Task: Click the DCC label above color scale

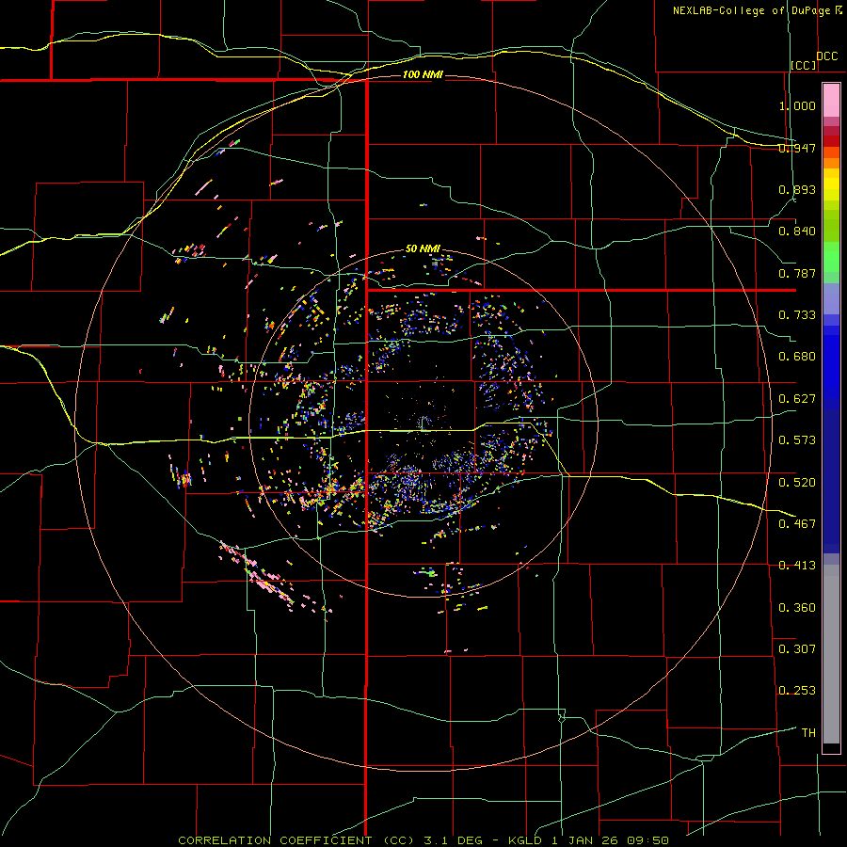Action: click(x=826, y=56)
